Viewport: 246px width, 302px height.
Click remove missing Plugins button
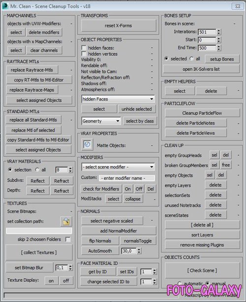[202, 245]
